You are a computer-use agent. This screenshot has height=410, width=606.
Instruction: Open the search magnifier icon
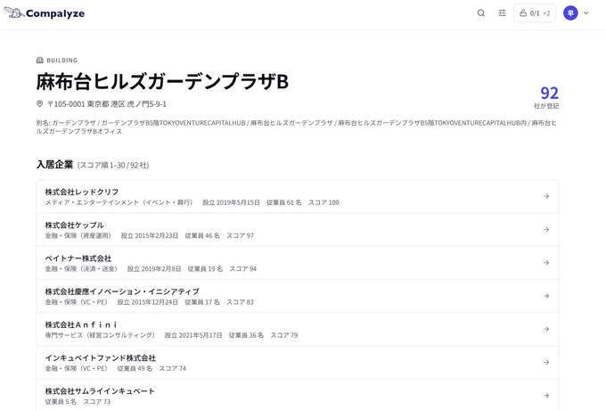(480, 13)
